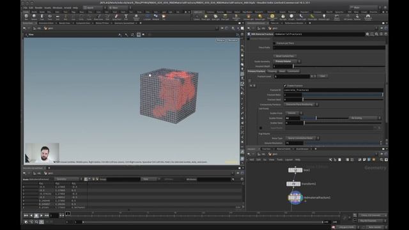The height and width of the screenshot is (230, 409).
Task: Jump to last frame in playbar
Action: (47, 215)
